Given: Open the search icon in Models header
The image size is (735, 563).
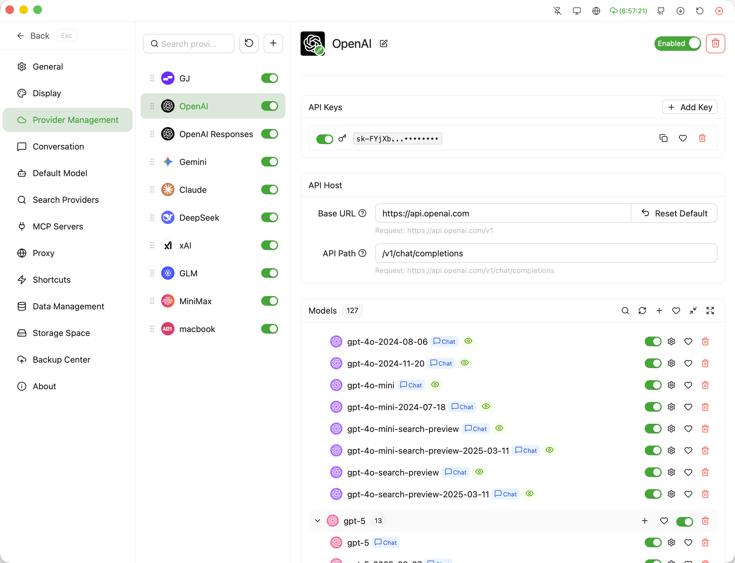Looking at the screenshot, I should pos(625,311).
